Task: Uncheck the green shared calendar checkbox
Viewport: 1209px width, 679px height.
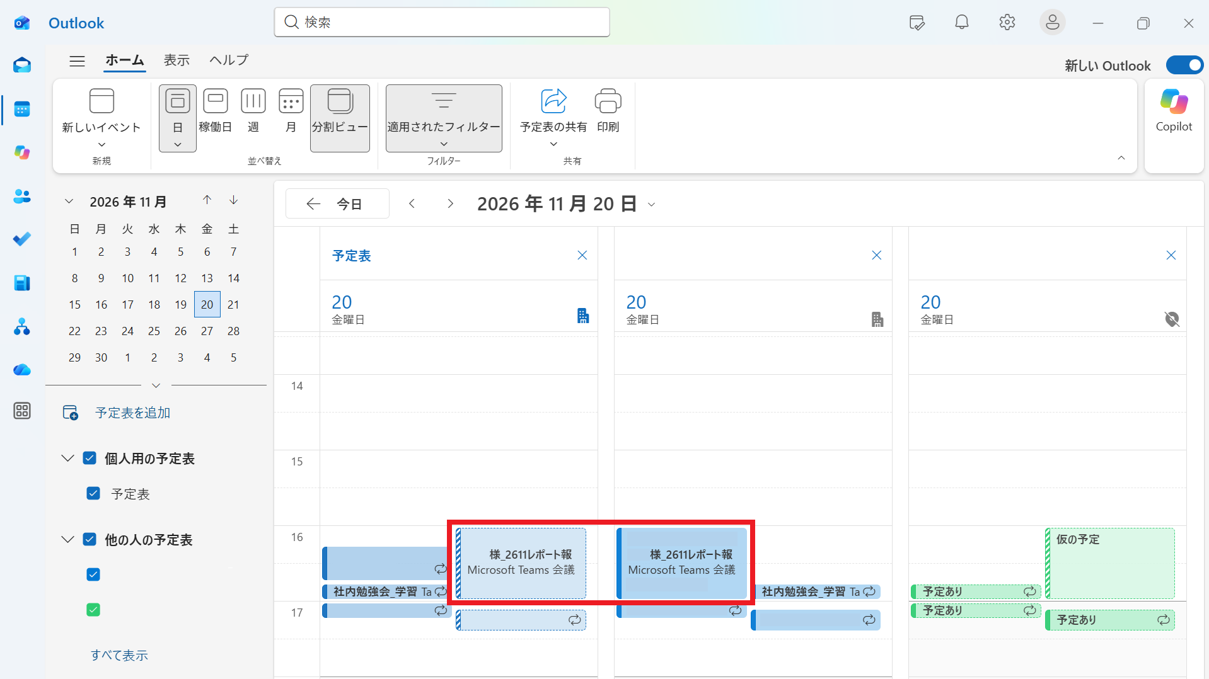Action: tap(93, 610)
